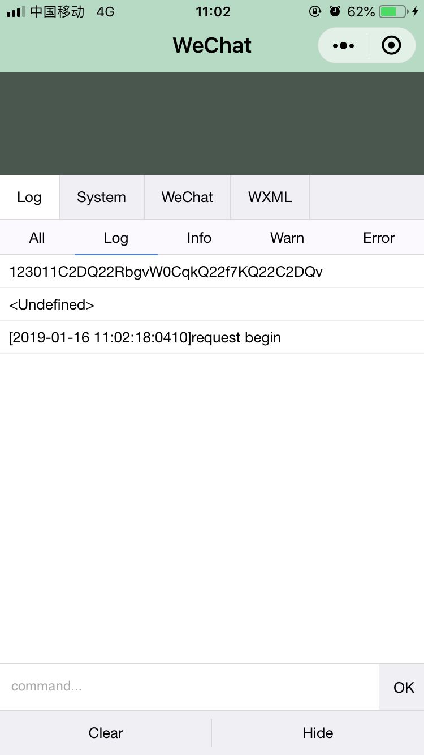Submit command with OK button
The width and height of the screenshot is (424, 755).
404,687
